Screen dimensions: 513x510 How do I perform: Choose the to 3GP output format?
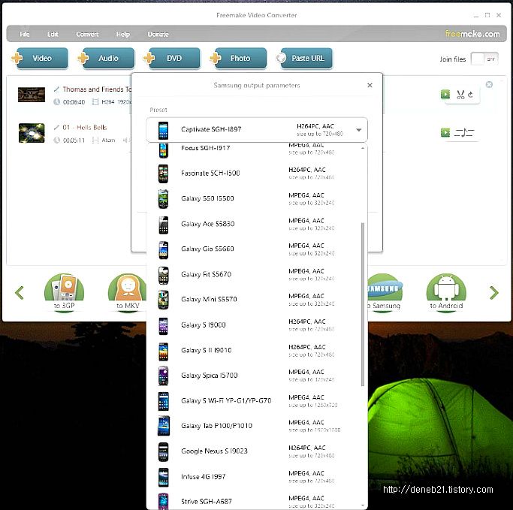64,293
